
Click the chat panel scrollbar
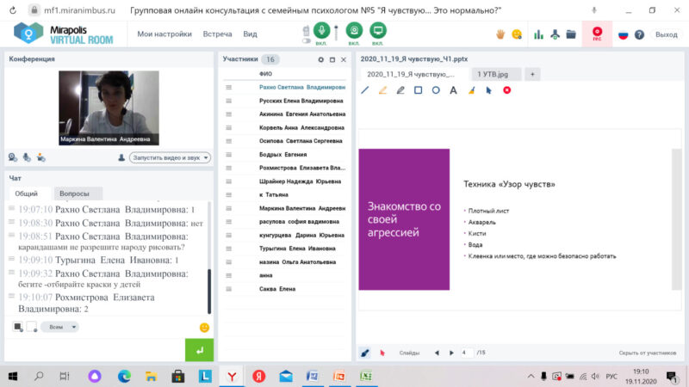pyautogui.click(x=209, y=291)
